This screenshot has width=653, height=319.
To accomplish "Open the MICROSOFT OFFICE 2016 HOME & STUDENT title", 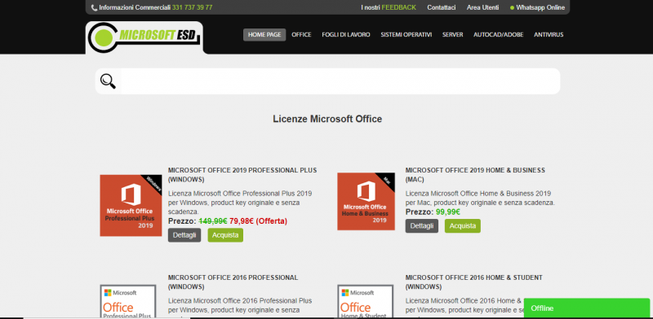I will [x=474, y=282].
